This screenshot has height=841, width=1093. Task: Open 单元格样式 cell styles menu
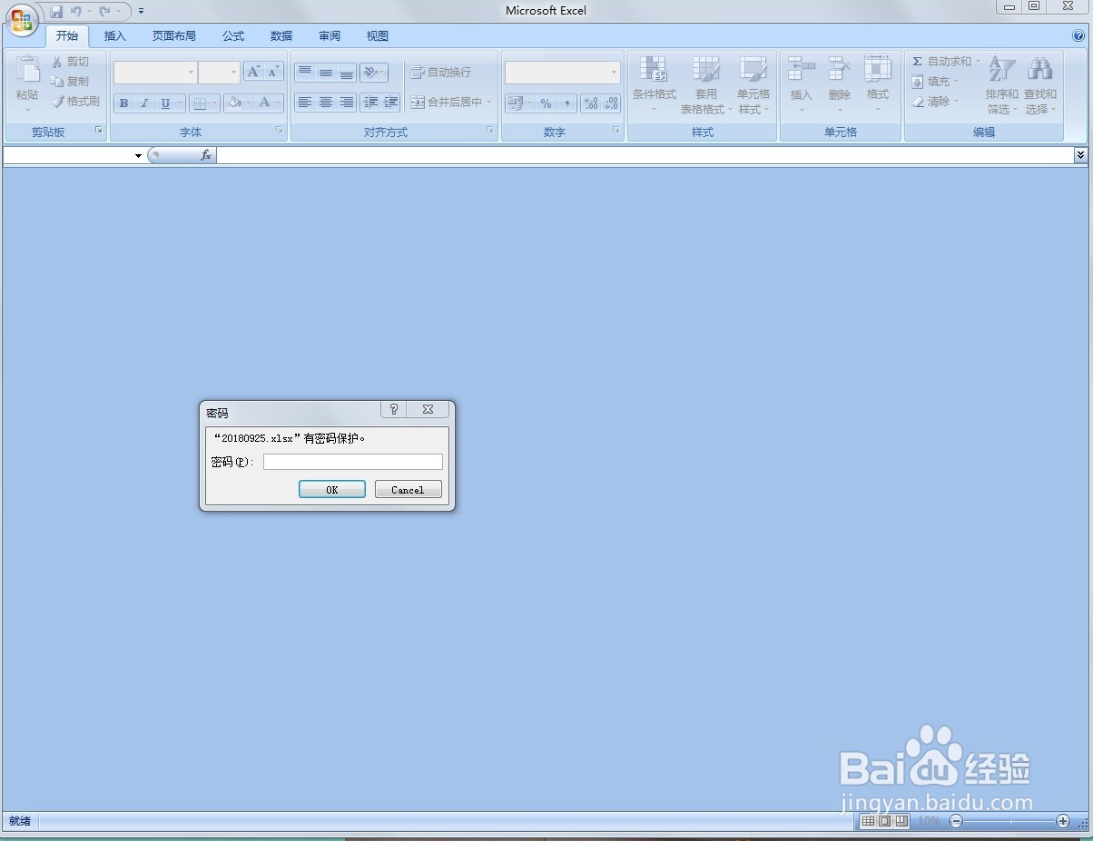753,85
